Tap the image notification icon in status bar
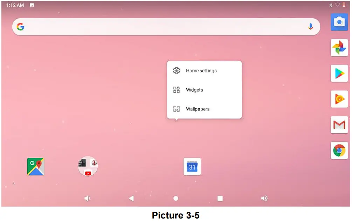Screen dimensions: 352x222 click(x=32, y=5)
